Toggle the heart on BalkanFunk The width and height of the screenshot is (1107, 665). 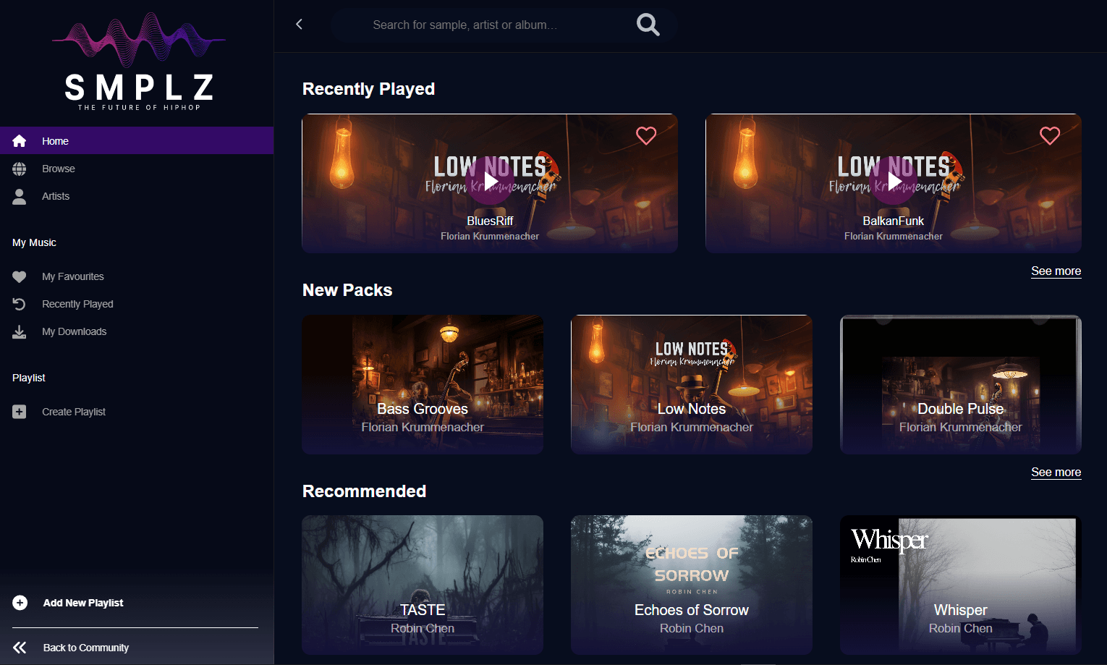[x=1050, y=135]
